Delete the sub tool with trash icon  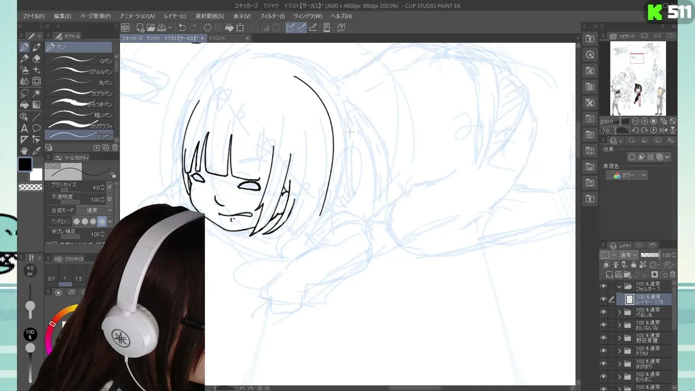point(115,147)
